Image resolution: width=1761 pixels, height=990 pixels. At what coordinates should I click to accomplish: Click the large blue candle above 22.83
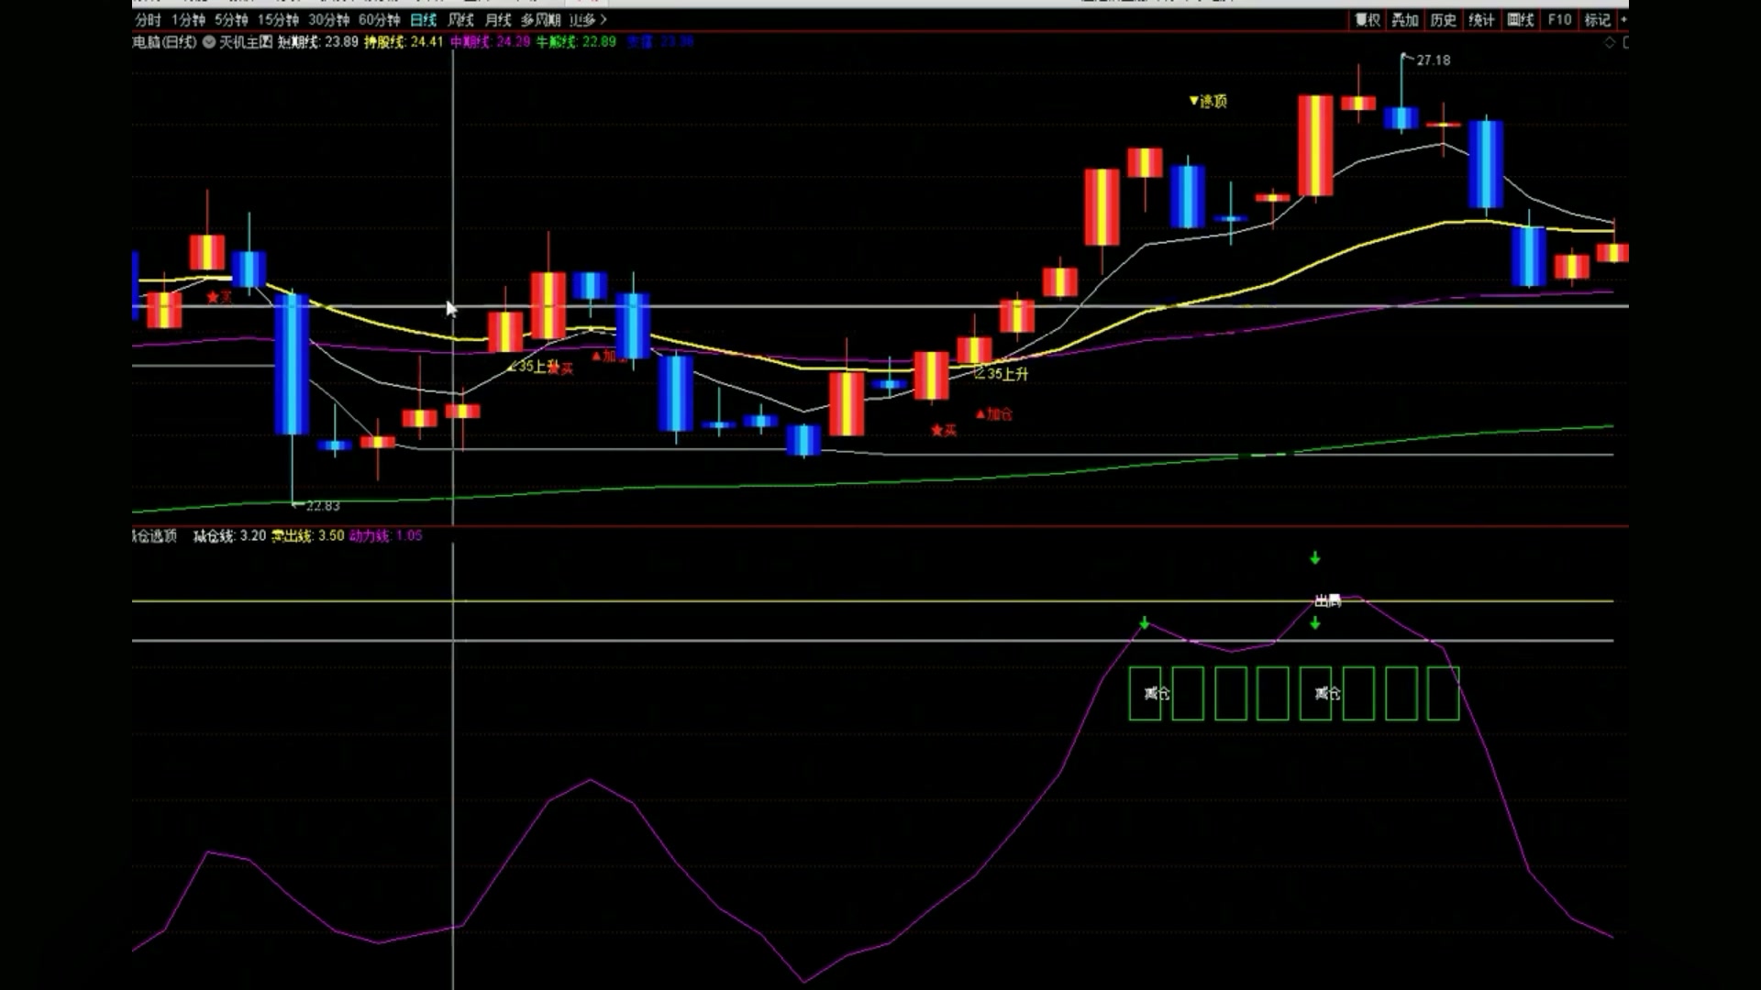[292, 365]
